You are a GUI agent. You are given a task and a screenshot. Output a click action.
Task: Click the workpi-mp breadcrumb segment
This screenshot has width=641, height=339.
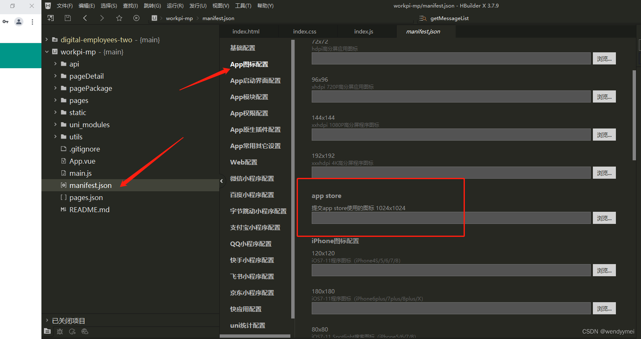[x=179, y=18]
